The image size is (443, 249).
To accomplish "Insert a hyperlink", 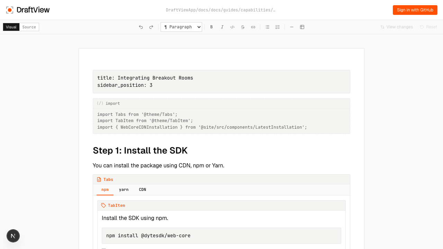I will click(253, 27).
